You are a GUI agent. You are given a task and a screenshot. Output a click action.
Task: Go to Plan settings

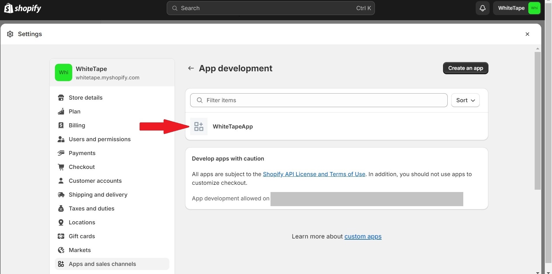tap(112, 111)
